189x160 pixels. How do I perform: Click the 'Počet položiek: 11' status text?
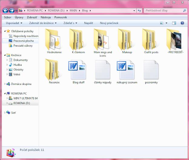click(x=32, y=150)
